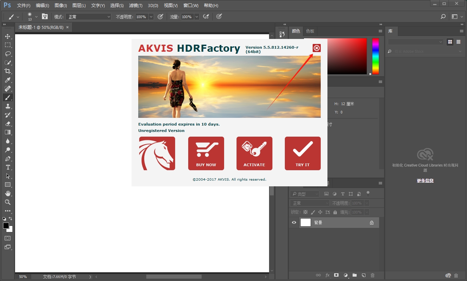Image resolution: width=467 pixels, height=281 pixels.
Task: Select the Brush tool in the toolbox
Action: pos(8,97)
